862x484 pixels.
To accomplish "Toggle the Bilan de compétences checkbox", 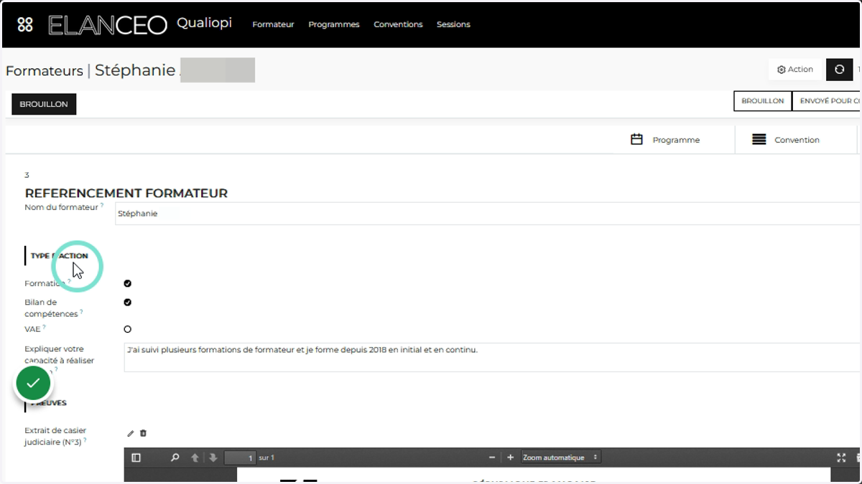I will 128,302.
